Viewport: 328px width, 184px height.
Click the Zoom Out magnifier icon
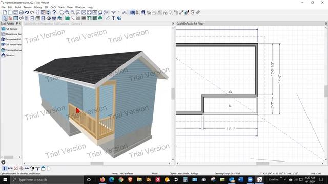pos(73,12)
